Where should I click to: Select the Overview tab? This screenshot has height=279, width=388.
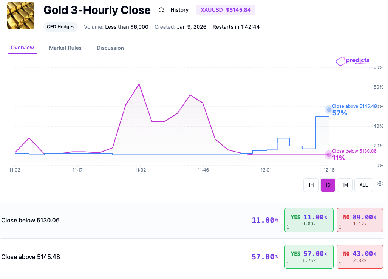click(x=22, y=48)
